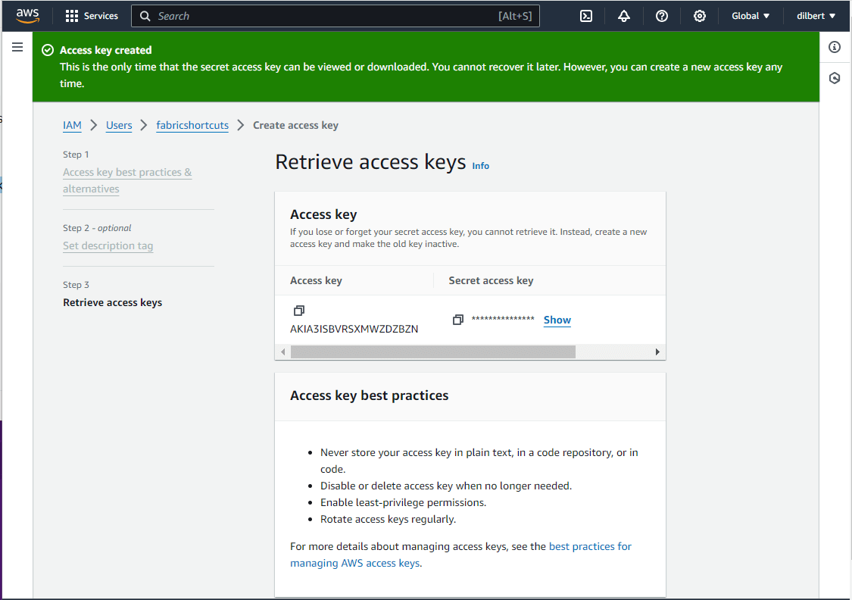Open the Global region dropdown
This screenshot has width=852, height=600.
[751, 16]
